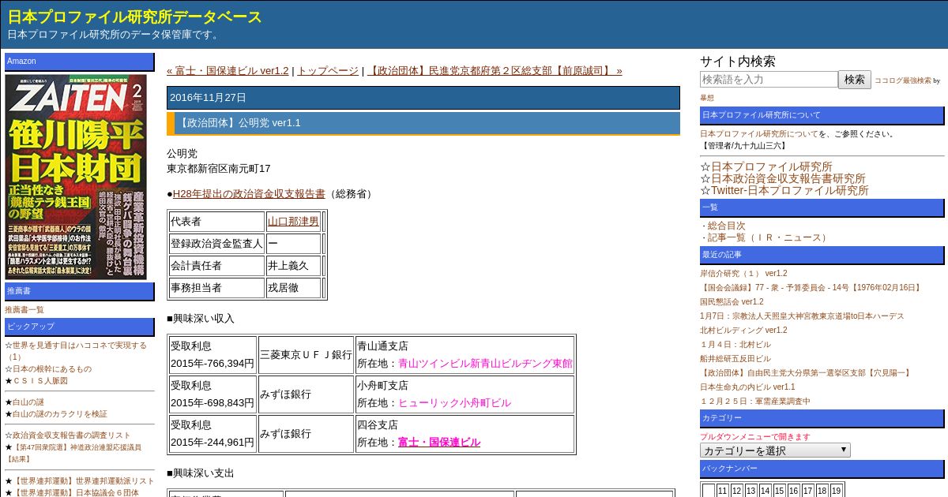Viewport: 948px width, 497px height.
Task: Open recent post 1月7日：宗教法人天照皇大神宮教
Action: [x=802, y=316]
